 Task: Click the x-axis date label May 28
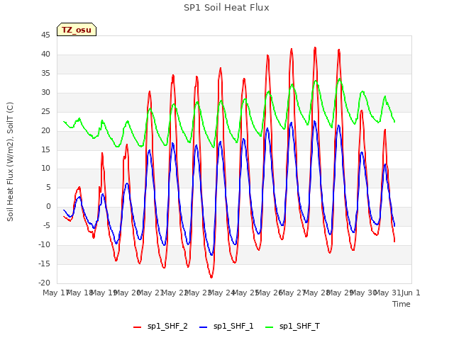[316, 293]
